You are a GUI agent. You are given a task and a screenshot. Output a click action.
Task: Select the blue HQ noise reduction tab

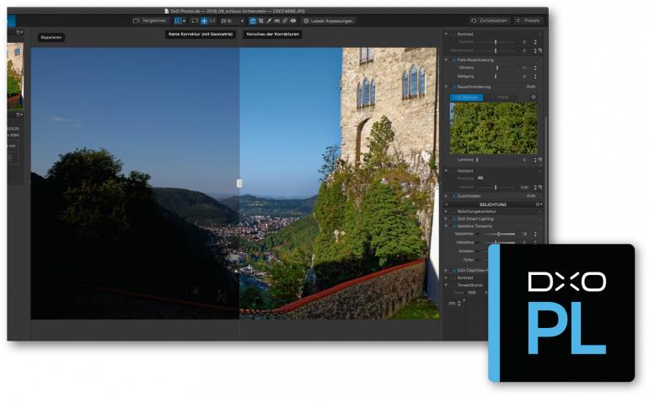click(466, 98)
